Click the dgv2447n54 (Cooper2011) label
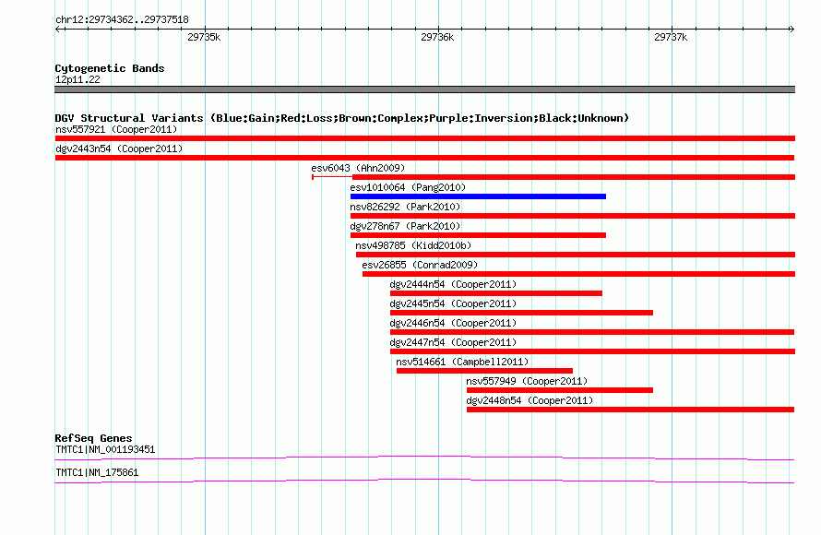The width and height of the screenshot is (821, 535). click(453, 342)
